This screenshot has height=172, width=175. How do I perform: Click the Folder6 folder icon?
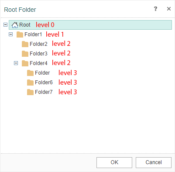click(x=30, y=83)
